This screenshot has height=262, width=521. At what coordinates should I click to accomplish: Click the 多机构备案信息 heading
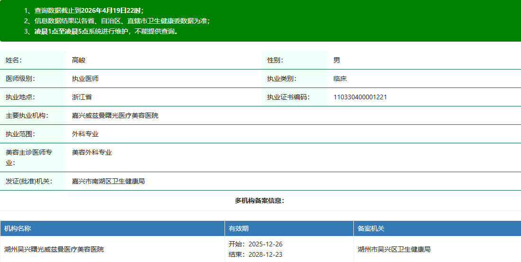(x=260, y=201)
